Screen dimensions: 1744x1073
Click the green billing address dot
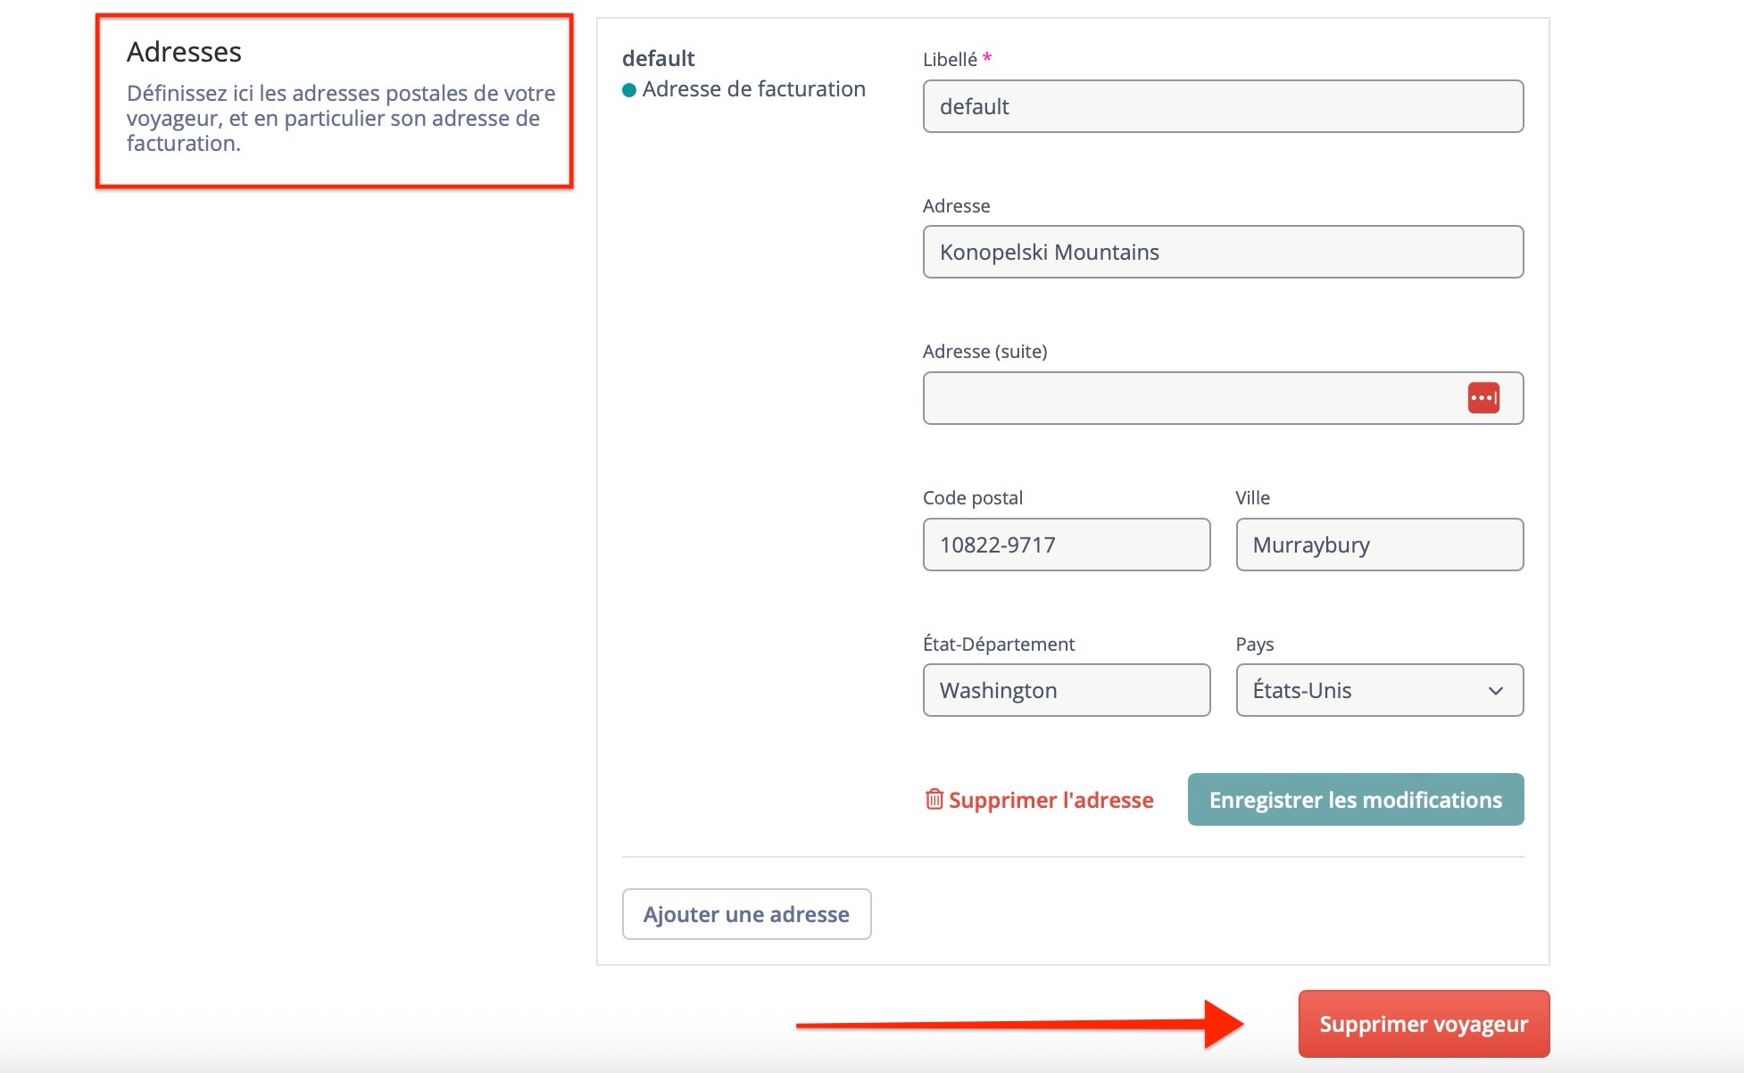[629, 89]
